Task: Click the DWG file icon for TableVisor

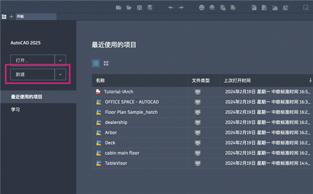Action: (99, 163)
